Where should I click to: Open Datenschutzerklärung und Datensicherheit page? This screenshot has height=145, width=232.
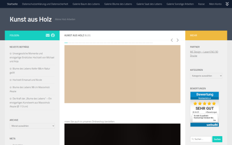tap(45, 4)
